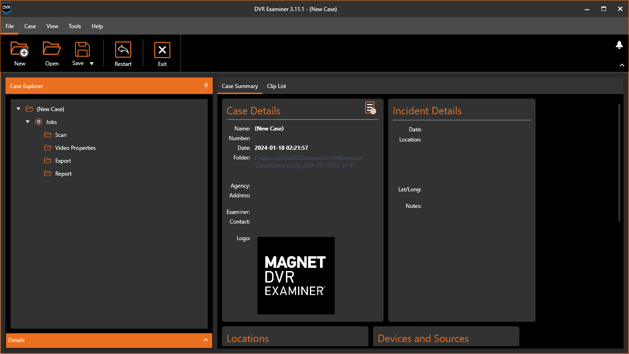Open the View menu
Image resolution: width=629 pixels, height=354 pixels.
pos(52,26)
